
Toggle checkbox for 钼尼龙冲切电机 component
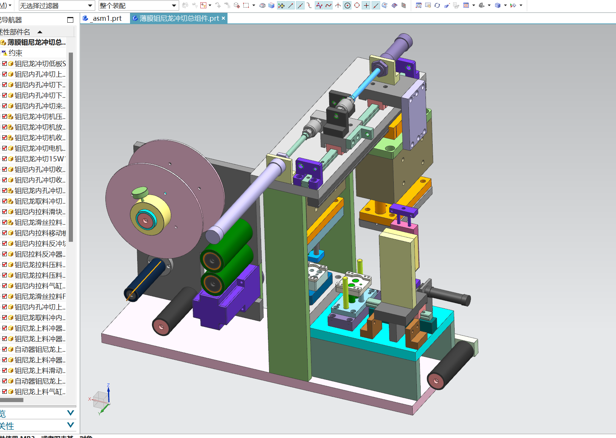tap(5, 148)
